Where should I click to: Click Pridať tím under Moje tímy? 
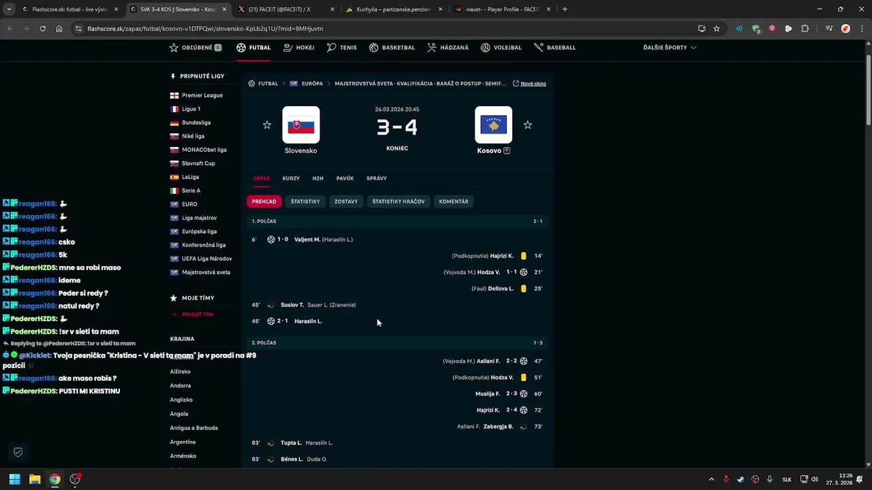click(192, 314)
